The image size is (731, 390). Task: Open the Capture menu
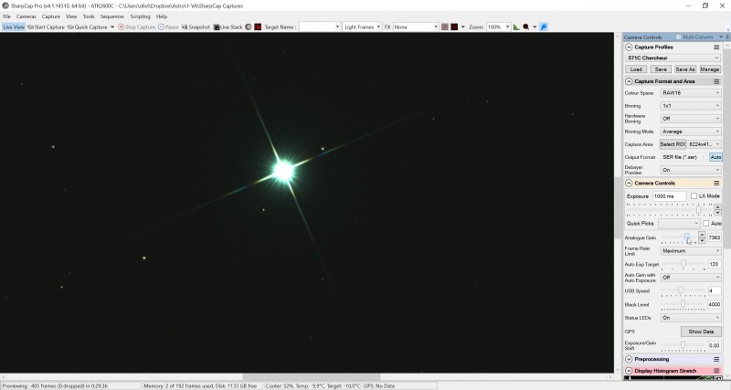click(x=51, y=16)
